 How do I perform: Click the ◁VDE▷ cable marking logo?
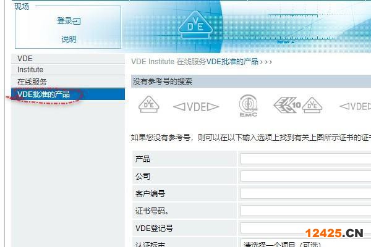[x=196, y=107]
